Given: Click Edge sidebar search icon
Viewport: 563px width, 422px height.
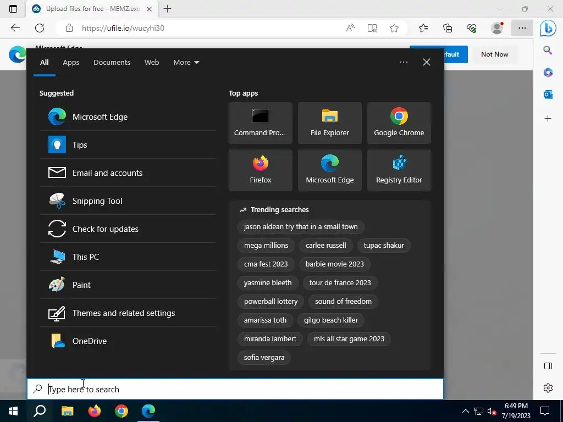Looking at the screenshot, I should pyautogui.click(x=548, y=50).
